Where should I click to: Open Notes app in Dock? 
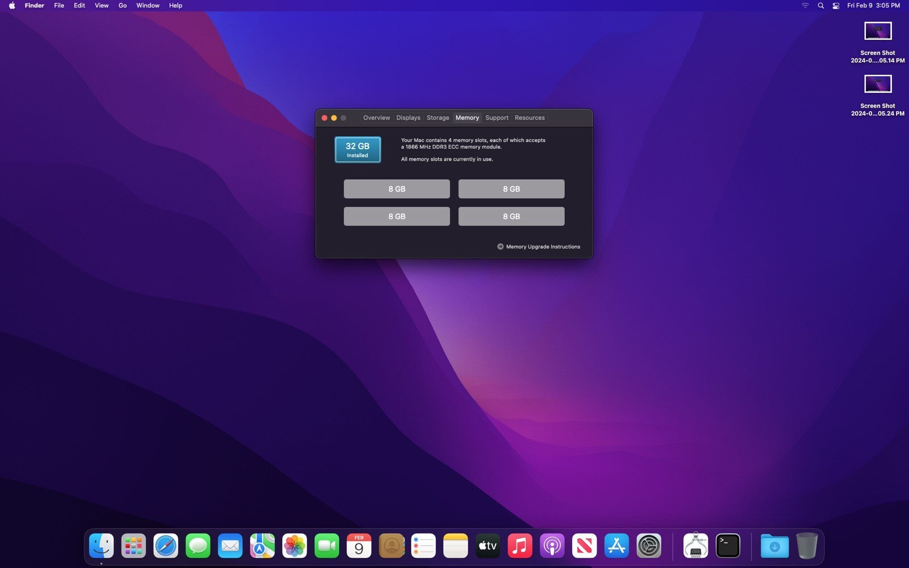coord(456,546)
